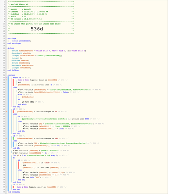Click the lightning icon beside 'switch changes to off'
Image resolution: width=169 pixels, height=195 pixels.
[x=6, y=139]
